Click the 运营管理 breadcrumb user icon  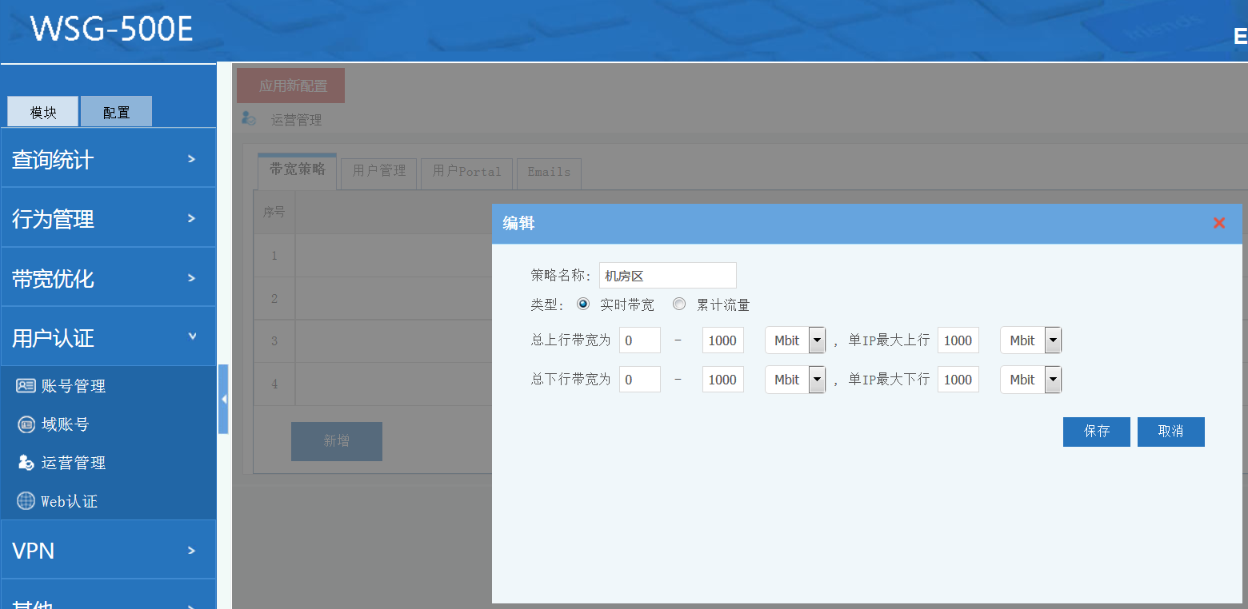pyautogui.click(x=249, y=119)
